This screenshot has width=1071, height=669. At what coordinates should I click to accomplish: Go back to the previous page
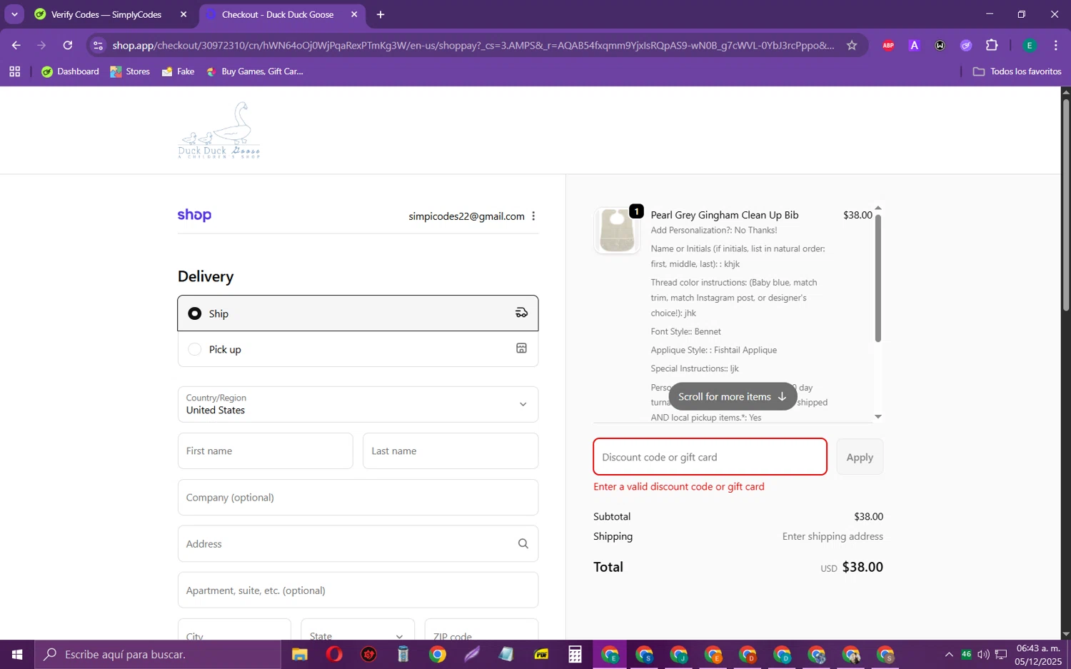tap(16, 45)
